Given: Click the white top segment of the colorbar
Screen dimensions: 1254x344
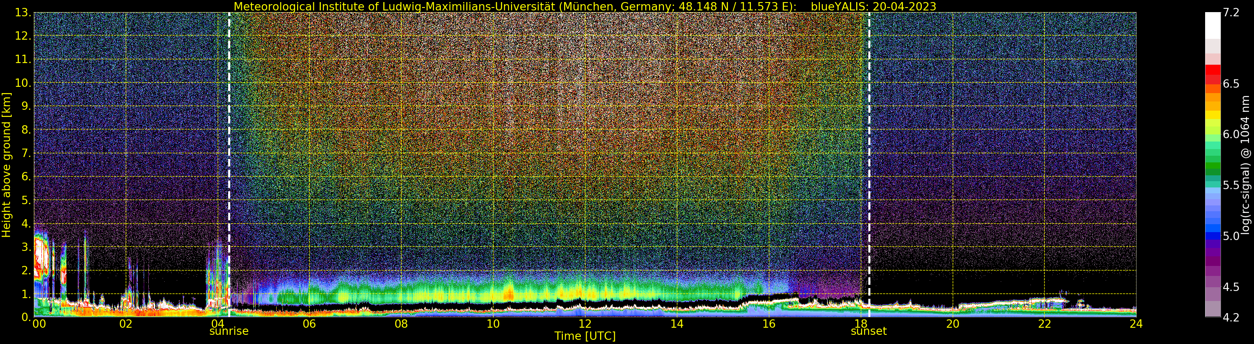Looking at the screenshot, I should tap(1213, 25).
